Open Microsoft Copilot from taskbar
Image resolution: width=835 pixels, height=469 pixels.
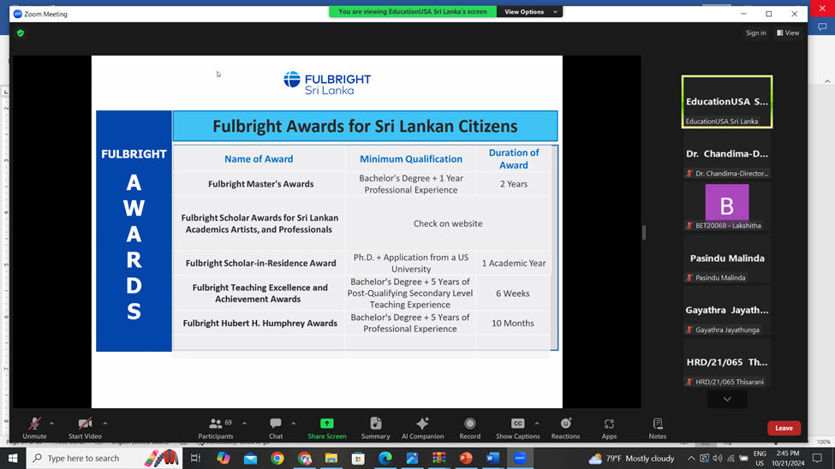tap(224, 458)
